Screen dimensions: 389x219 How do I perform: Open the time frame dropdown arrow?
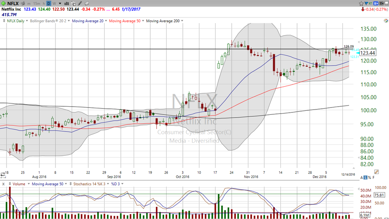click(60, 4)
